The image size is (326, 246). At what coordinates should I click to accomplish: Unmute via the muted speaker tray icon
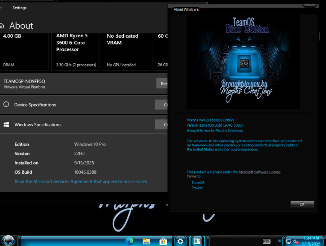tap(296, 242)
